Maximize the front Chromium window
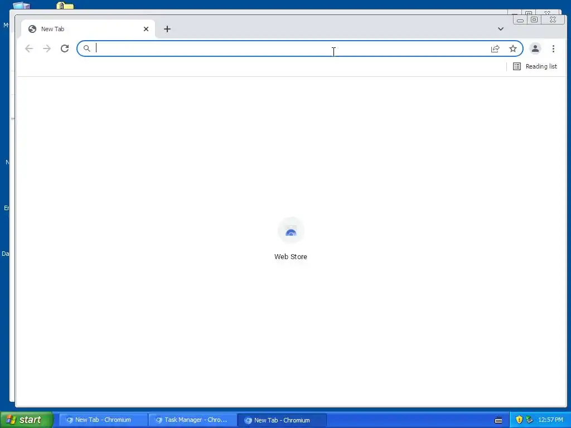Viewport: 571px width, 428px height. click(x=534, y=20)
